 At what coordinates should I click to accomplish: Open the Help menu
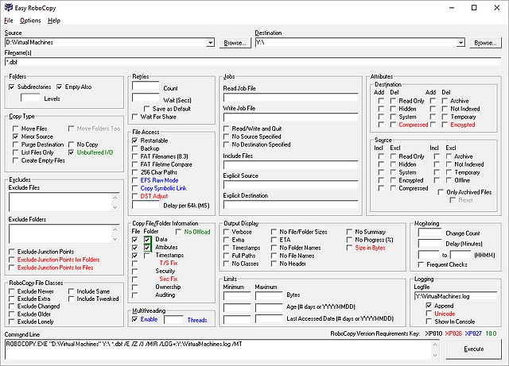click(53, 20)
